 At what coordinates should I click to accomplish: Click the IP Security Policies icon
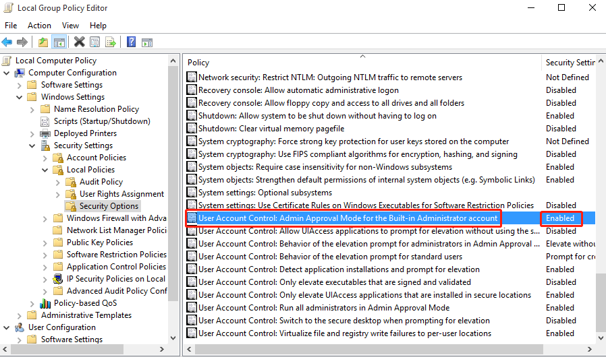pyautogui.click(x=58, y=279)
